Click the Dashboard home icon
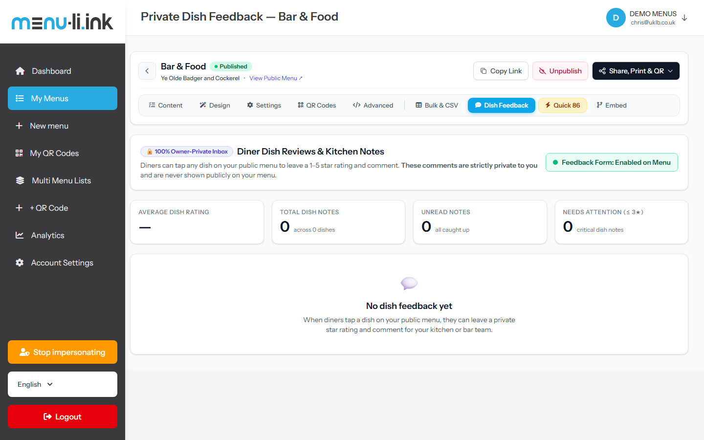The height and width of the screenshot is (440, 704). pyautogui.click(x=20, y=71)
